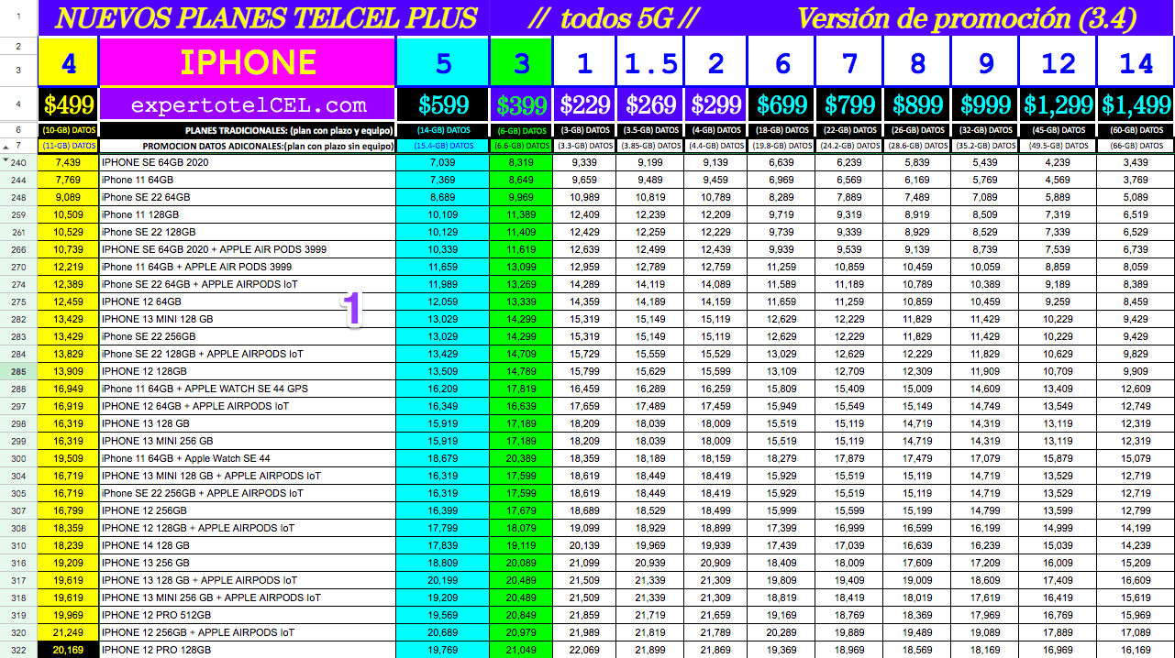
Task: Click the expertotelCEL.com cell
Action: [x=248, y=104]
